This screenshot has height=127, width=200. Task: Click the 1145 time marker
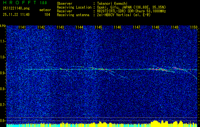point(99,27)
